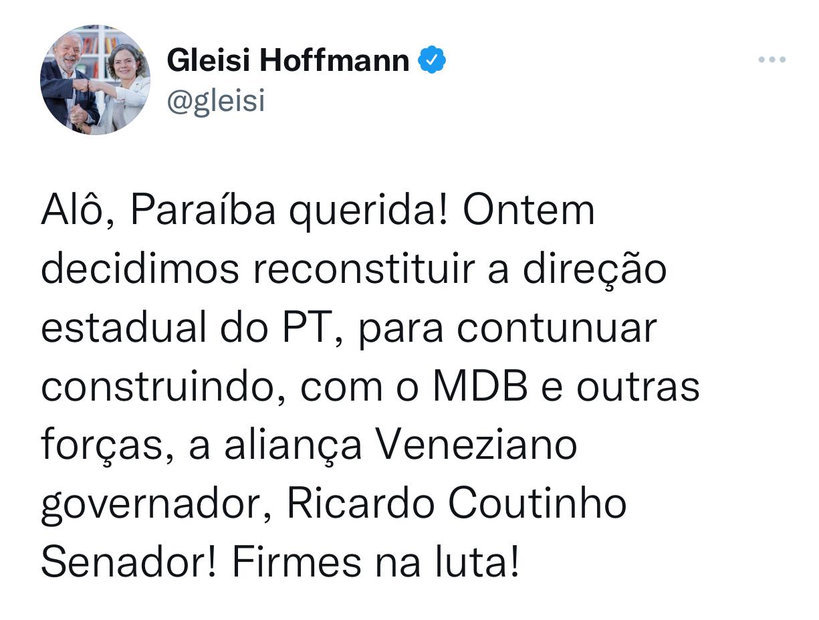Open the @gleisi handle link
The image size is (819, 620).
[x=216, y=101]
